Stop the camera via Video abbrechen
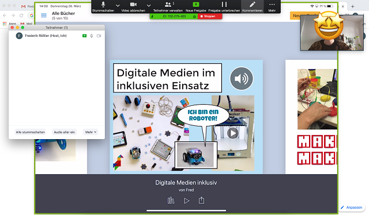The height and width of the screenshot is (215, 369). [133, 6]
